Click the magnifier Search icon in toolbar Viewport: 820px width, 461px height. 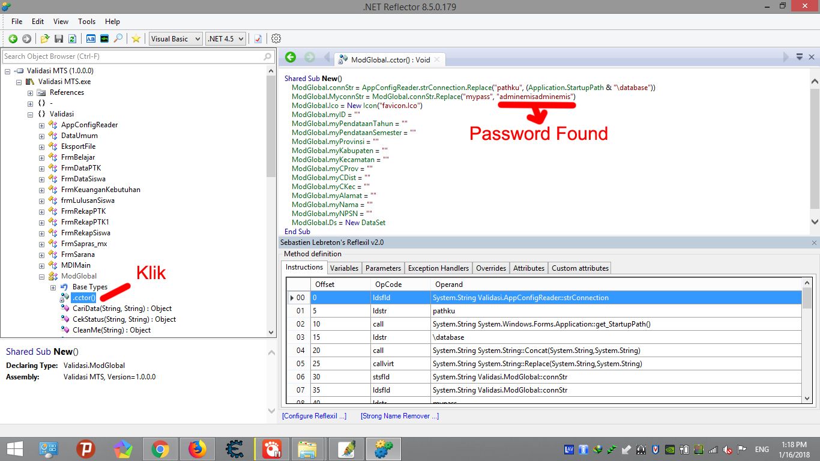(118, 38)
